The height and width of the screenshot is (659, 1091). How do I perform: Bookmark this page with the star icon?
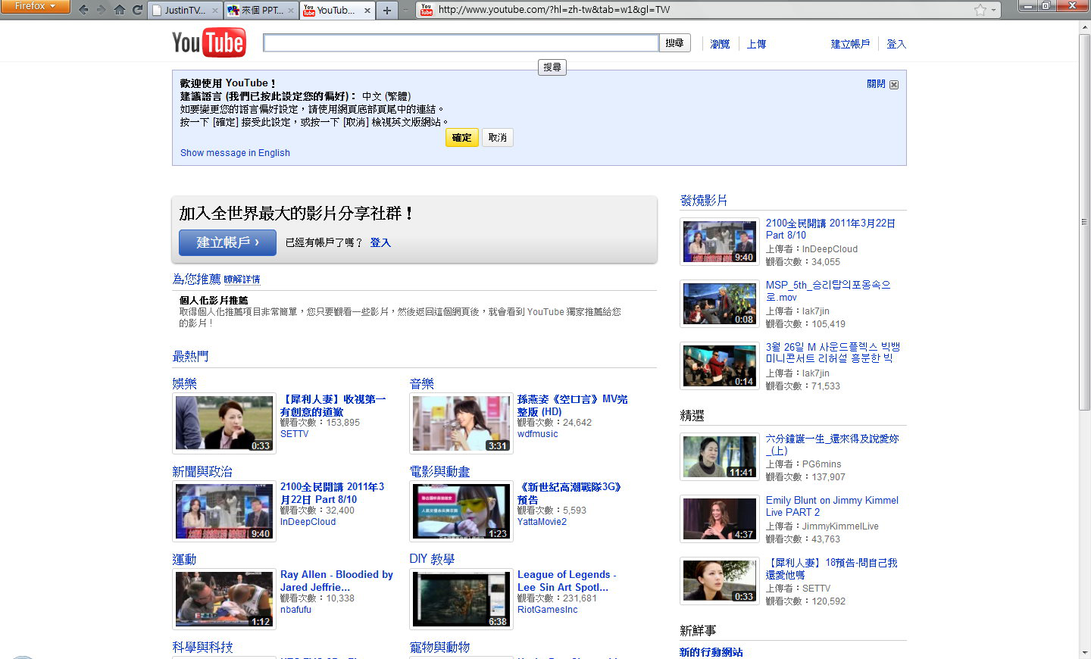coord(980,10)
